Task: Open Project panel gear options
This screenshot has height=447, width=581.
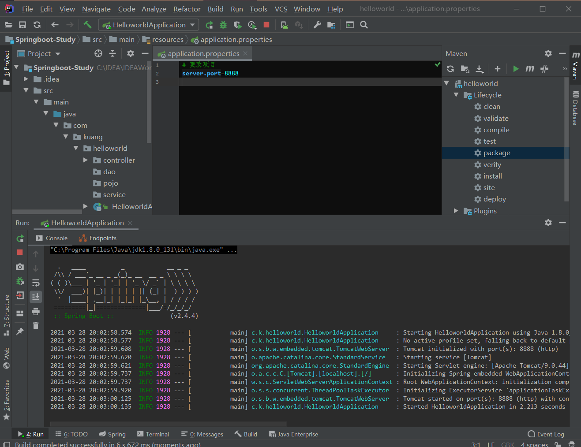Action: [x=131, y=54]
